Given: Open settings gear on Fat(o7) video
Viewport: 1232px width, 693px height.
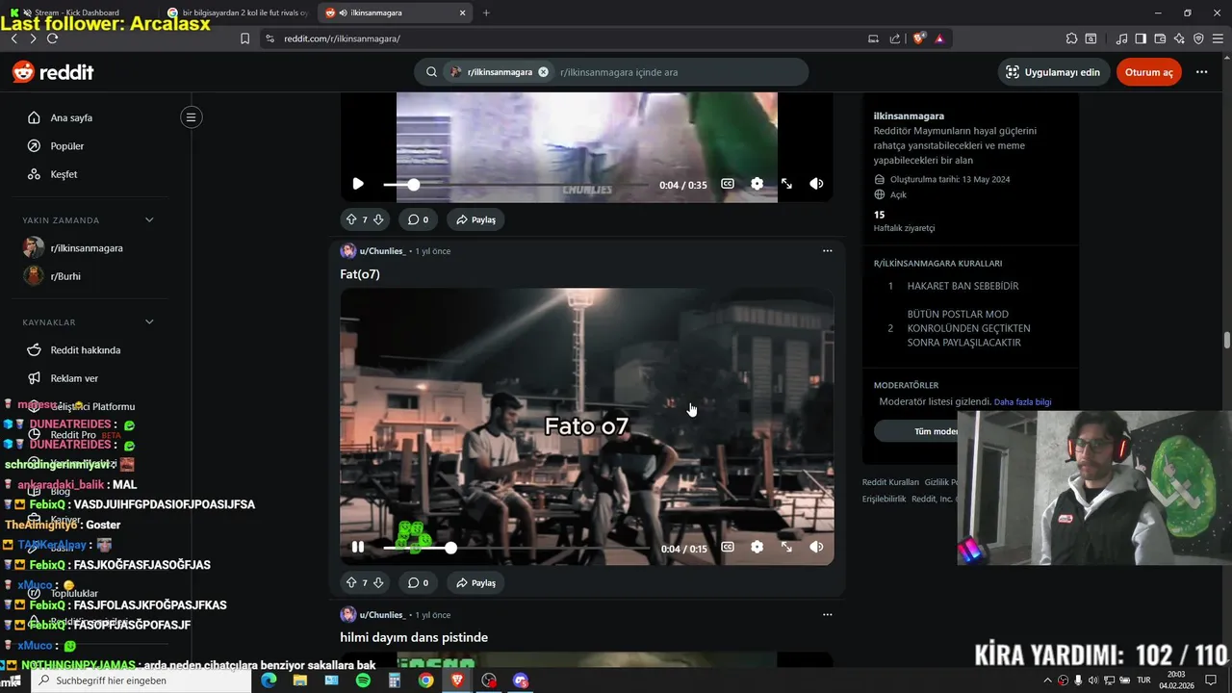Looking at the screenshot, I should 757,547.
